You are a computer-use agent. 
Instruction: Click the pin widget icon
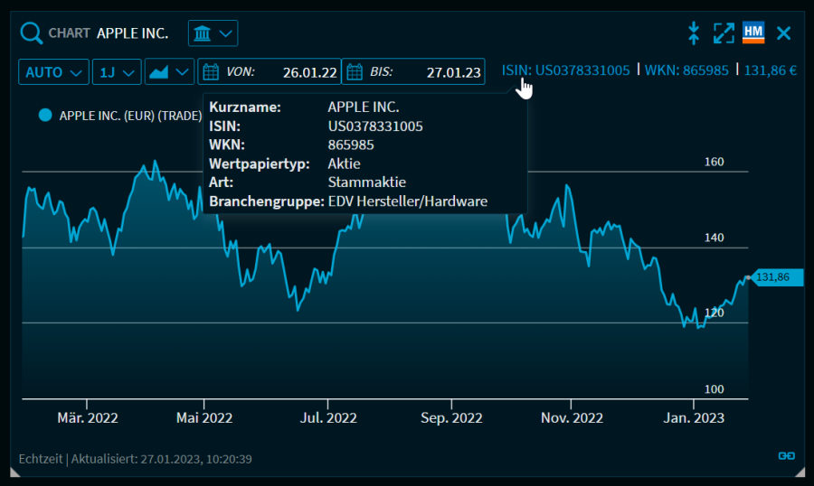point(694,33)
